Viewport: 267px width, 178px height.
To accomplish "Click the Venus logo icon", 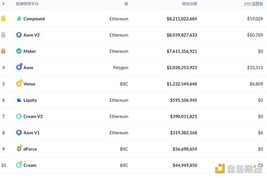I will tap(19, 84).
